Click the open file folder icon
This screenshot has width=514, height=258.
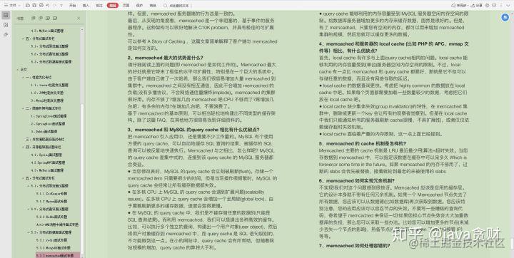(28, 5)
